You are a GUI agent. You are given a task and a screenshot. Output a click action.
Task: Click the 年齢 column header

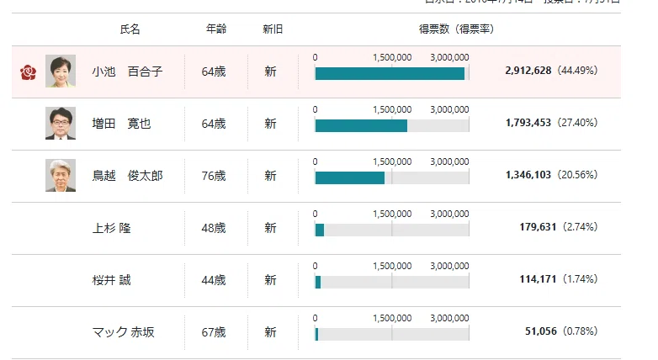(216, 29)
